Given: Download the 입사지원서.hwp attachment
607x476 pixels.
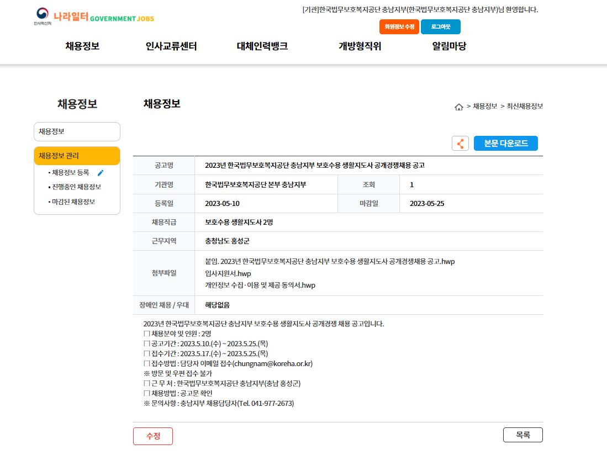Looking at the screenshot, I should coord(228,273).
